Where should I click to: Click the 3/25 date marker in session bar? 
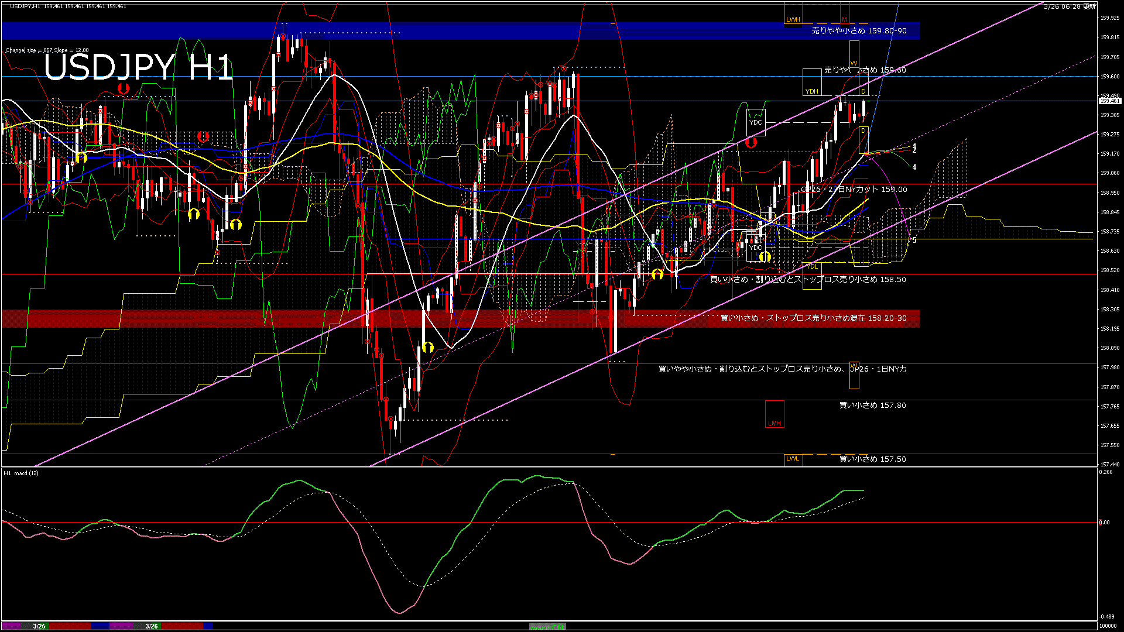38,626
